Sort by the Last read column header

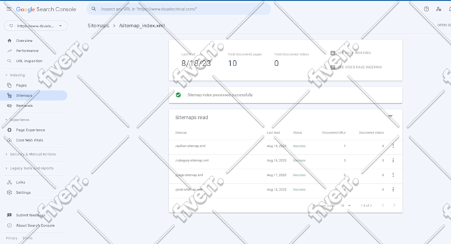pyautogui.click(x=273, y=133)
